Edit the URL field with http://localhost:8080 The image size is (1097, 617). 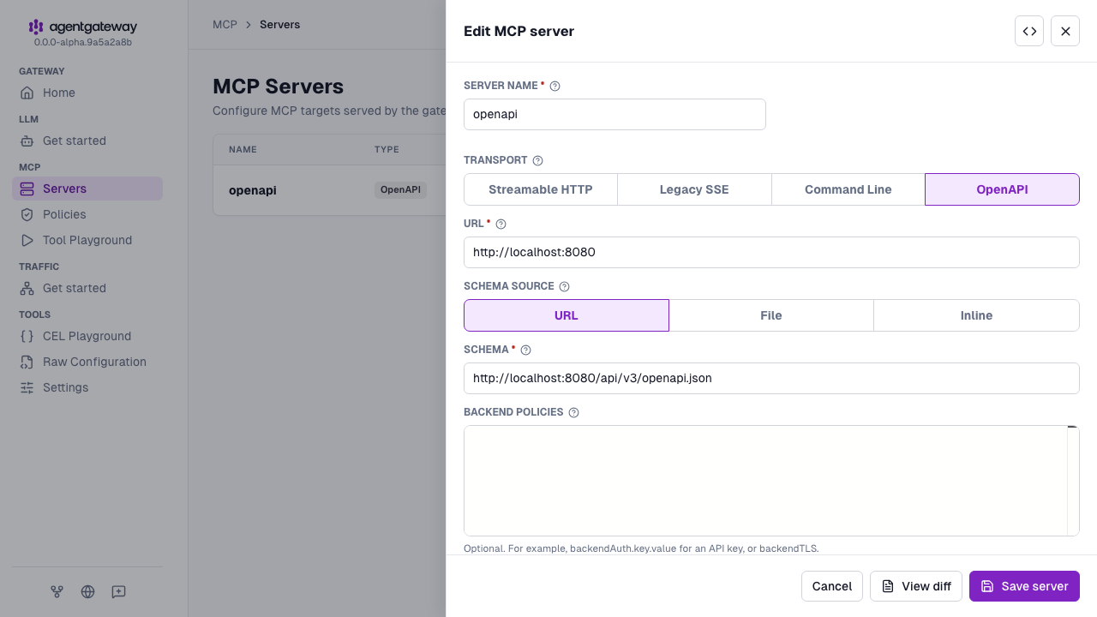tap(771, 252)
